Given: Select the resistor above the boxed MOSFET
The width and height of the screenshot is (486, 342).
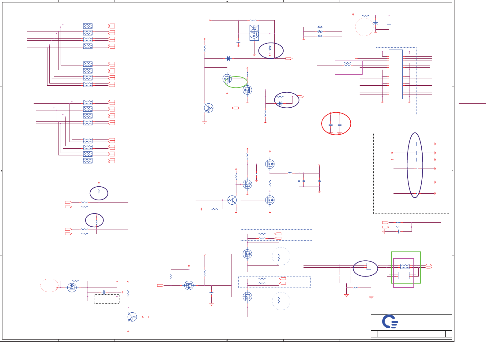Looking at the screenshot, I should click(x=253, y=20).
